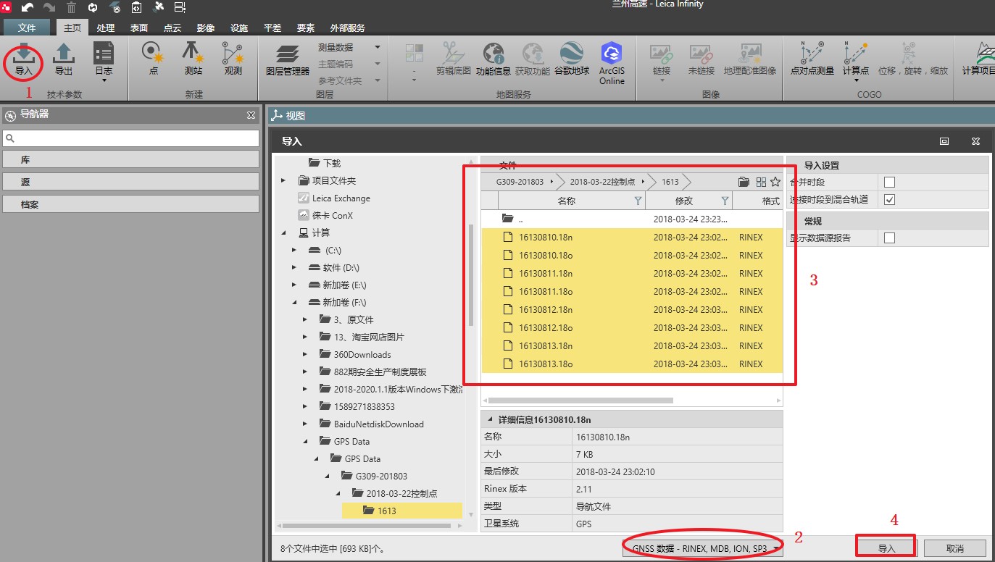Image resolution: width=995 pixels, height=562 pixels.
Task: Click the 修改 column filter funnel
Action: 725,201
